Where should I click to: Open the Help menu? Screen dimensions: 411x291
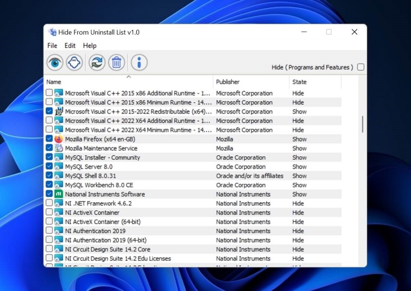pyautogui.click(x=89, y=46)
